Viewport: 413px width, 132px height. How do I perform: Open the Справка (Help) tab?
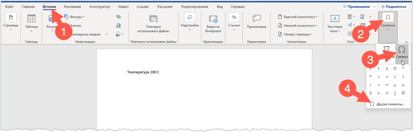238,7
